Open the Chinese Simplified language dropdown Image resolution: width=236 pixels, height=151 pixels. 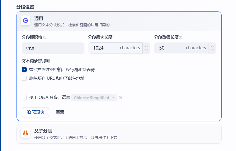[x=94, y=98]
